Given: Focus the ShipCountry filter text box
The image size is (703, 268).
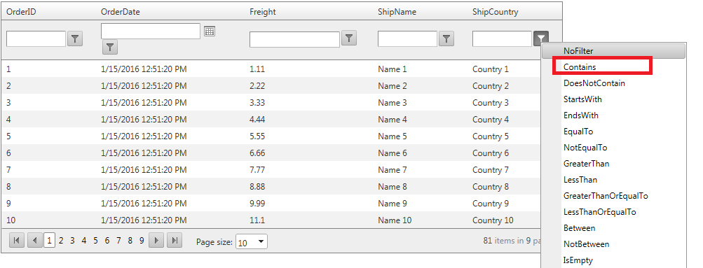Looking at the screenshot, I should coord(502,39).
